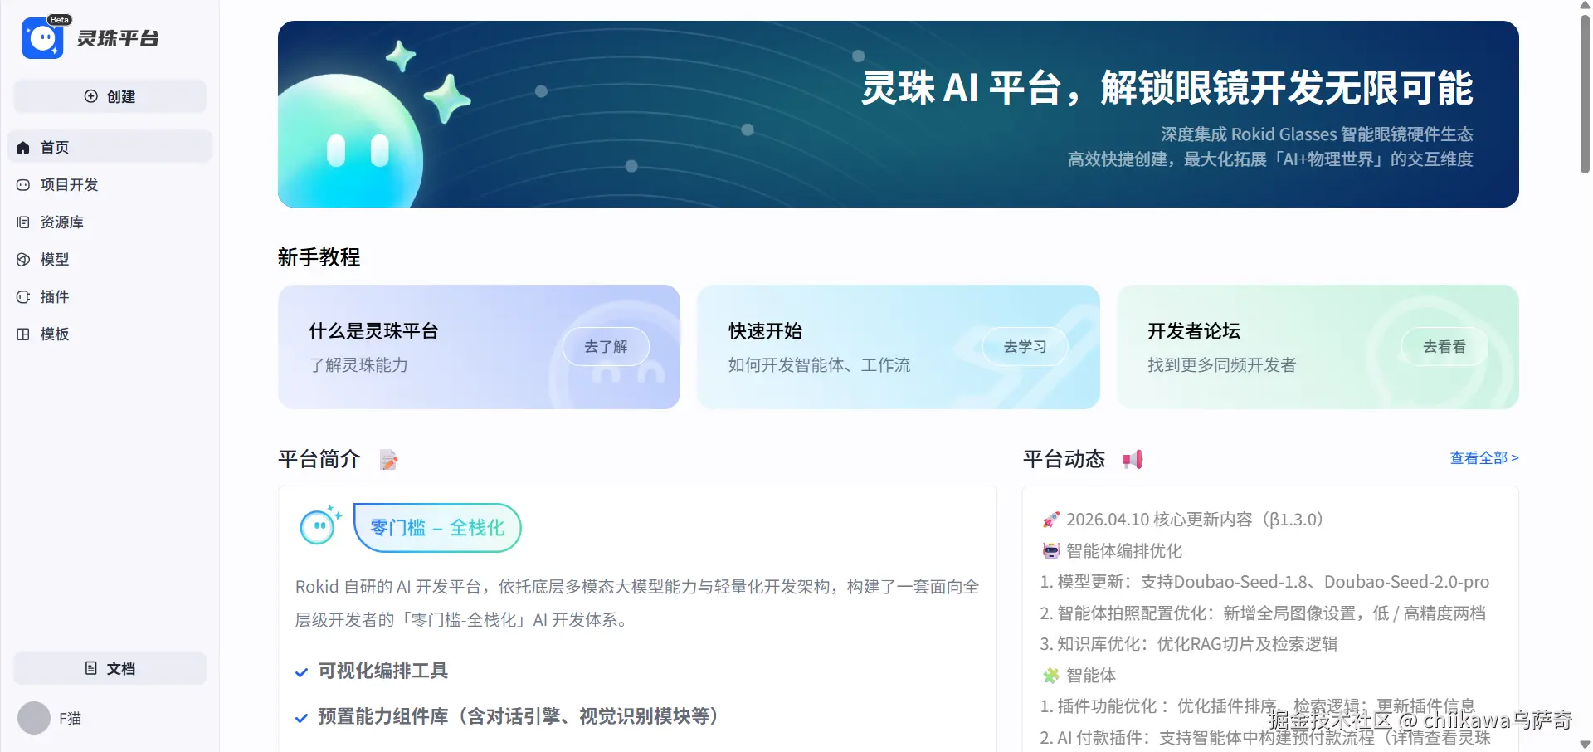
Task: Click the 文档 document icon at bottom
Action: [x=91, y=668]
